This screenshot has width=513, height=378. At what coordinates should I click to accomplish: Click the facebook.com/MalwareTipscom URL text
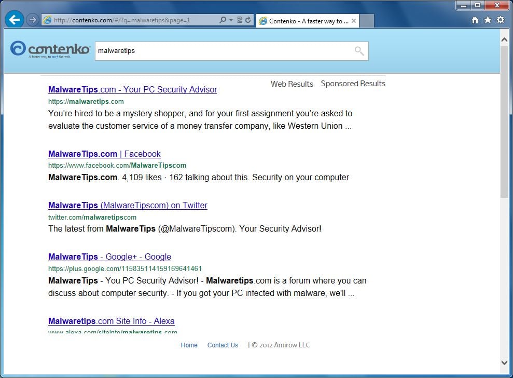coord(117,166)
